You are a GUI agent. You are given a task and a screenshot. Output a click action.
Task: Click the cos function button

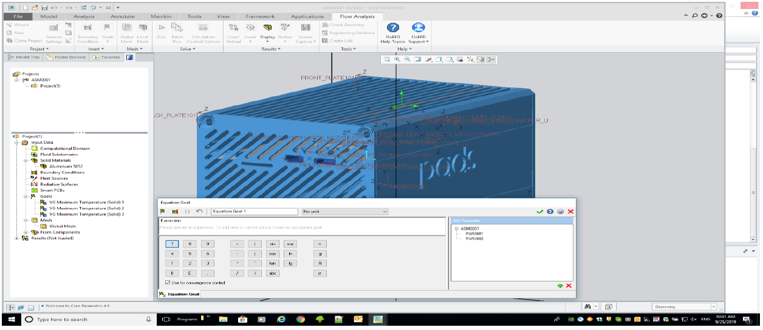point(273,254)
